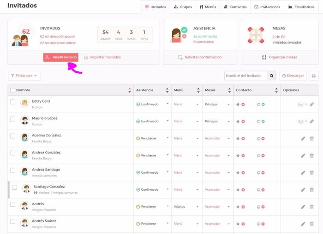Go to the Invitaciones tab
Viewport: 323px width, 234px height.
[267, 7]
